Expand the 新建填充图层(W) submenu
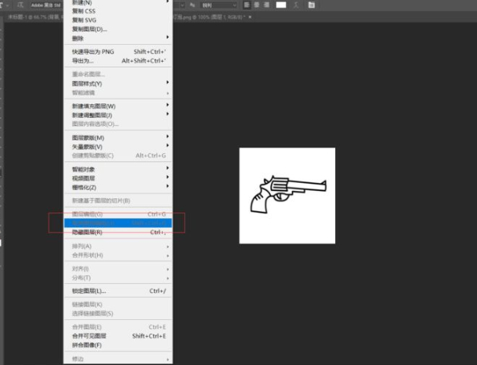The height and width of the screenshot is (365, 477). (x=118, y=106)
